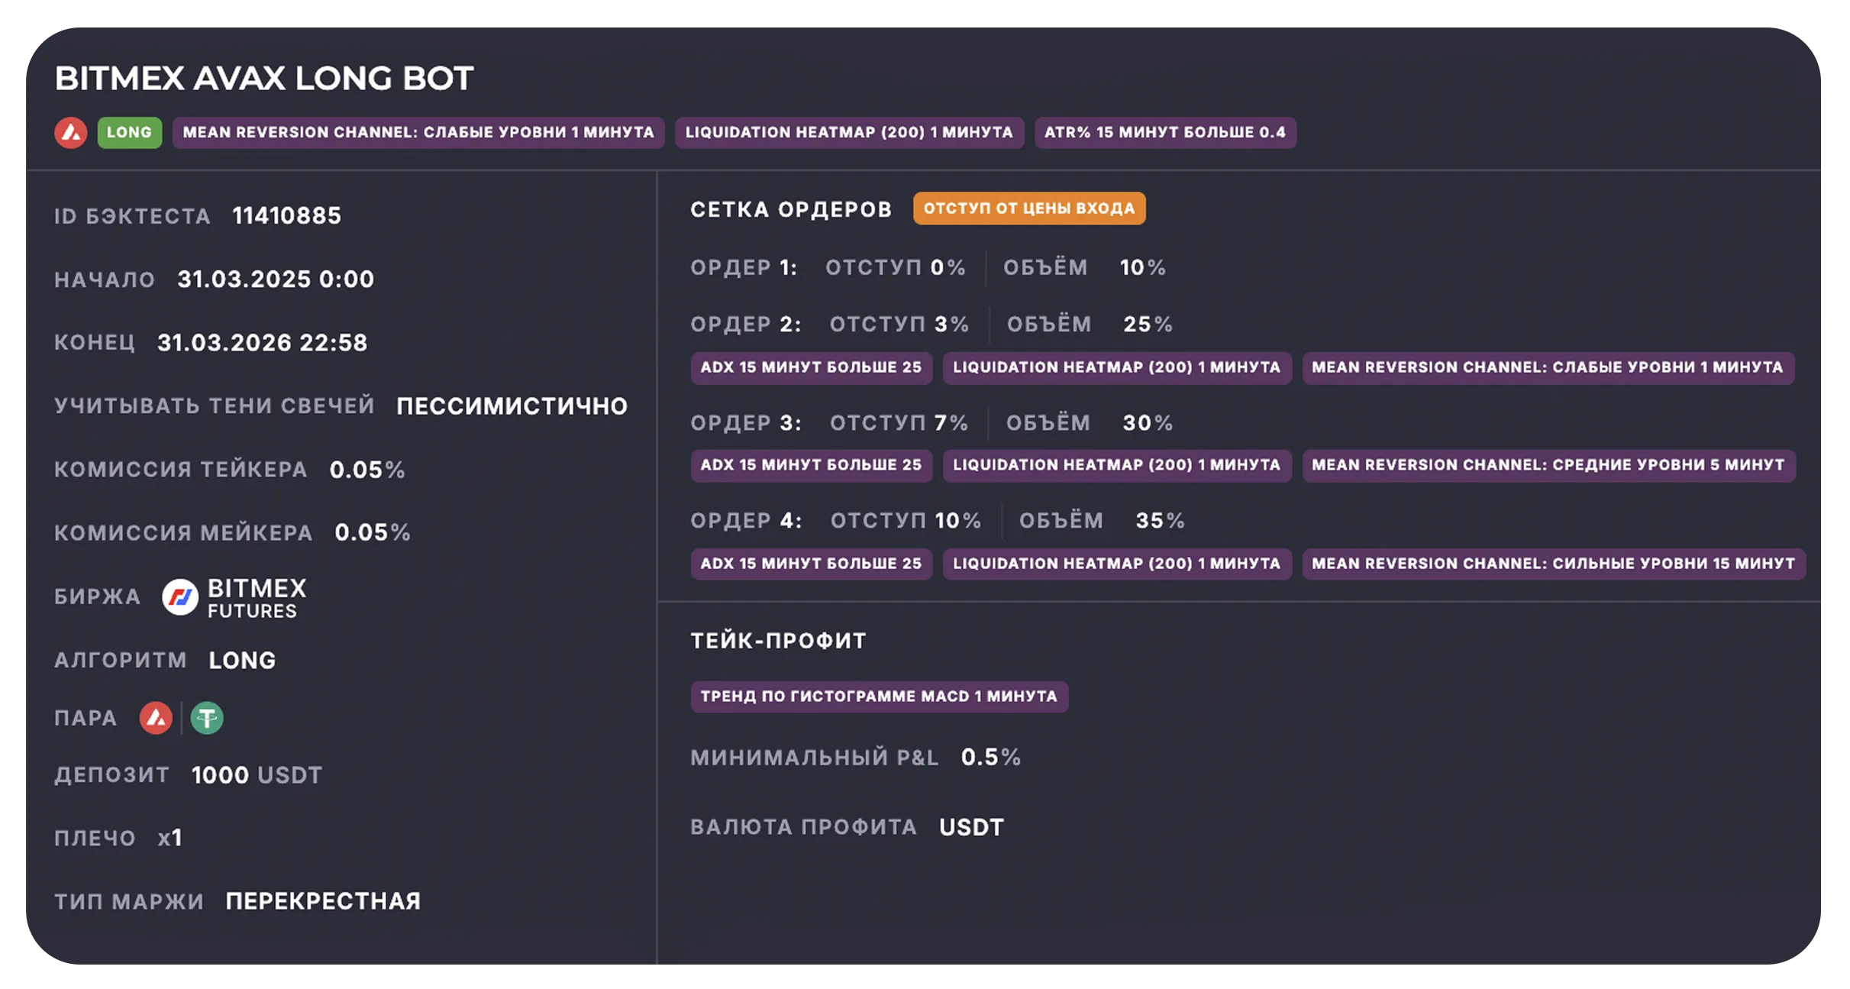Select the USDT Tether icon in the ПАРА row
The image size is (1850, 989).
tap(208, 717)
